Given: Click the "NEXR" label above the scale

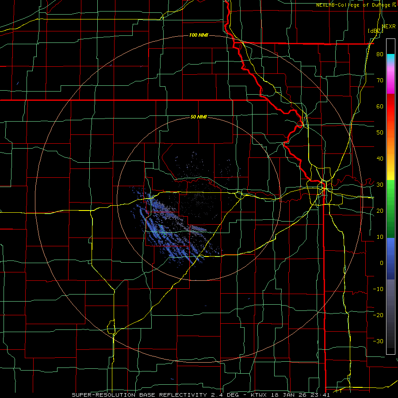Looking at the screenshot, I should pyautogui.click(x=389, y=26).
